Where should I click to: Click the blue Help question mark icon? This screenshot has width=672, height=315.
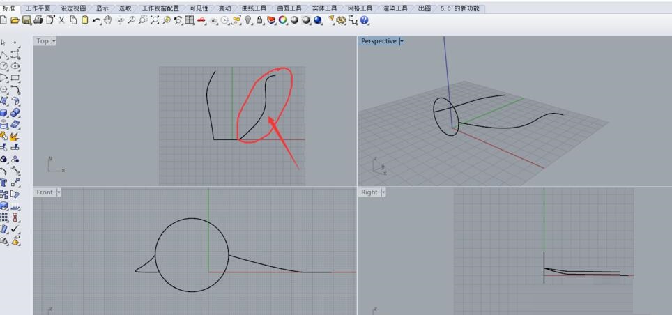pyautogui.click(x=365, y=20)
